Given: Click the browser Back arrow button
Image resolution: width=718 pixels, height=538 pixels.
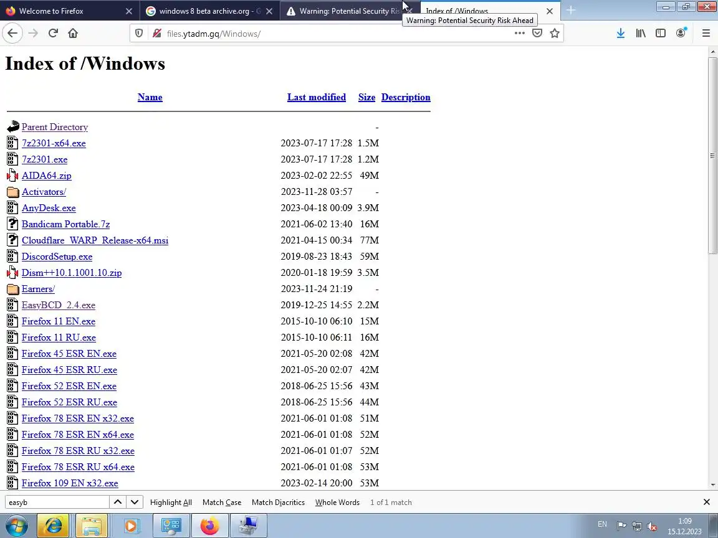Looking at the screenshot, I should click(x=12, y=34).
